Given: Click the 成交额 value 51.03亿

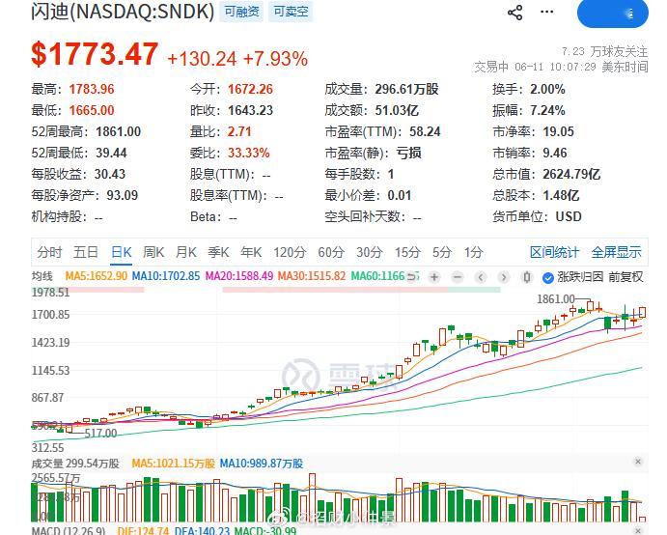Looking at the screenshot, I should pyautogui.click(x=397, y=111).
